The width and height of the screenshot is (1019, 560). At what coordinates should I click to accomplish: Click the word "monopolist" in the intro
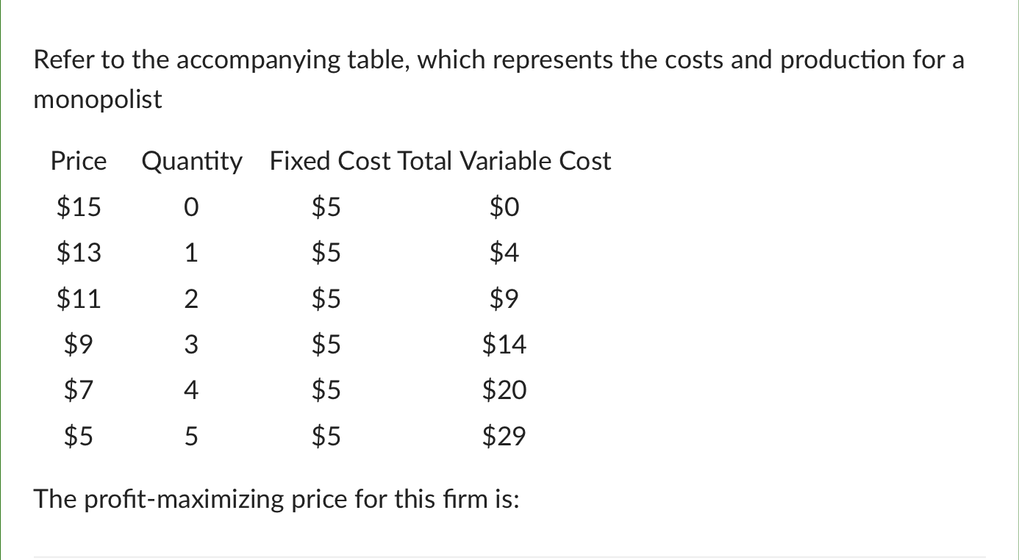[98, 99]
